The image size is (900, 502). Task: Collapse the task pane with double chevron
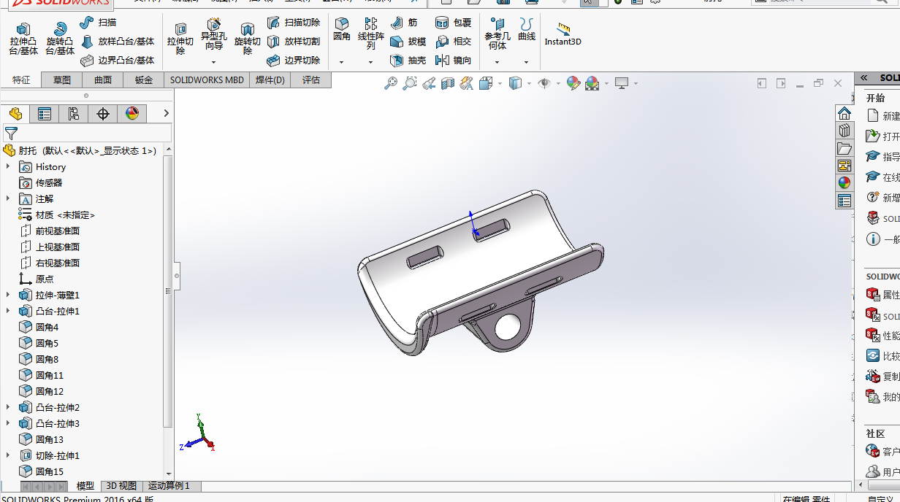[x=863, y=78]
